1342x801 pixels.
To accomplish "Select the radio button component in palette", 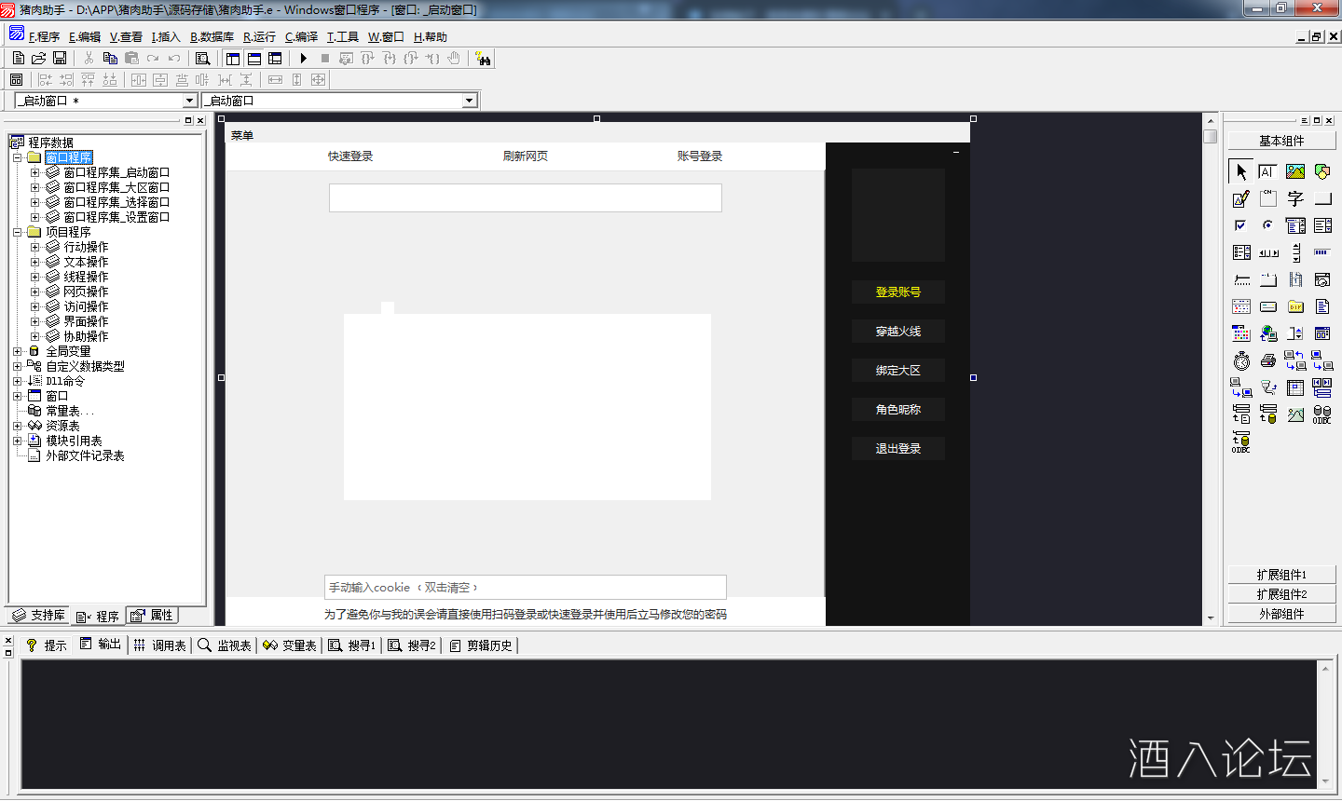I will click(1267, 225).
